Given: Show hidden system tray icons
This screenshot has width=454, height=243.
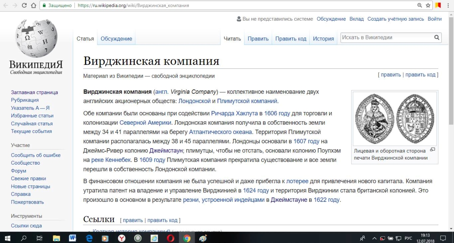Looking at the screenshot, I should pos(374,238).
